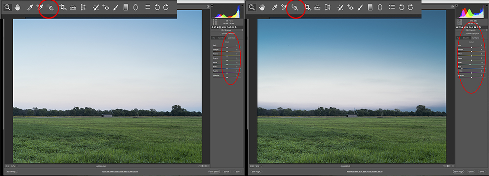The image size is (489, 176).
Task: Activate Targeted Adjustment tool in left window
Action: coord(50,7)
